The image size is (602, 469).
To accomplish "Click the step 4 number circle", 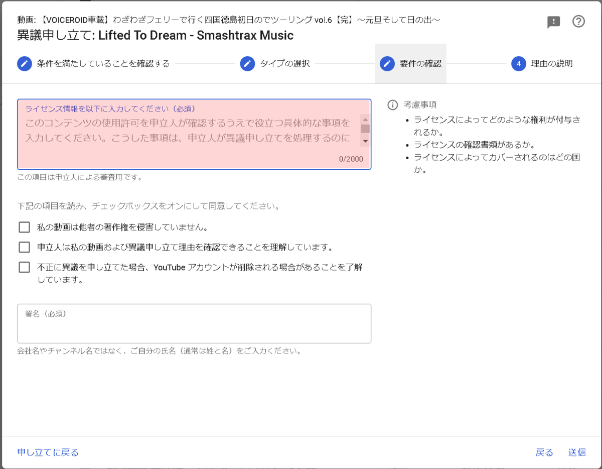I will click(x=519, y=64).
